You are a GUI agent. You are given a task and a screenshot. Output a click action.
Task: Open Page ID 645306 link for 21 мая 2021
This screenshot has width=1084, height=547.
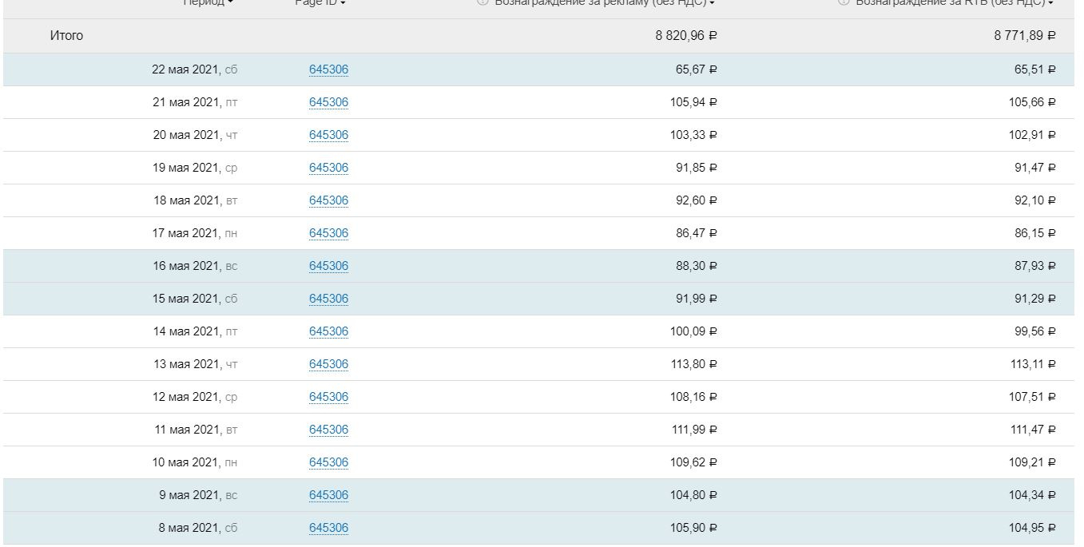click(x=328, y=102)
